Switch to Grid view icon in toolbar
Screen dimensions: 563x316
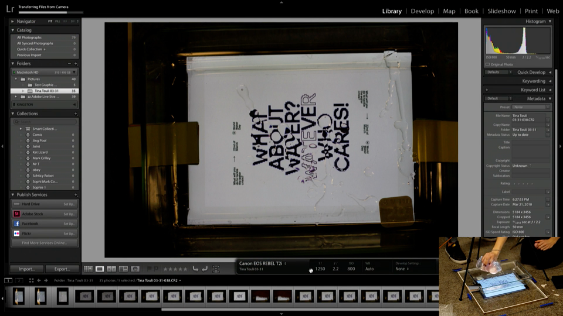(x=88, y=269)
